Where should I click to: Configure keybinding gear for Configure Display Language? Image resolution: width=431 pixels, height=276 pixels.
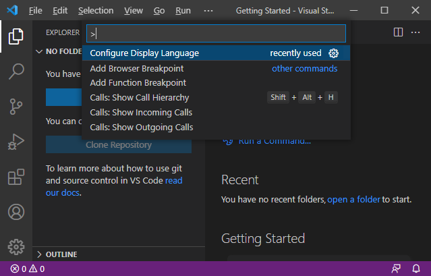[x=333, y=53]
